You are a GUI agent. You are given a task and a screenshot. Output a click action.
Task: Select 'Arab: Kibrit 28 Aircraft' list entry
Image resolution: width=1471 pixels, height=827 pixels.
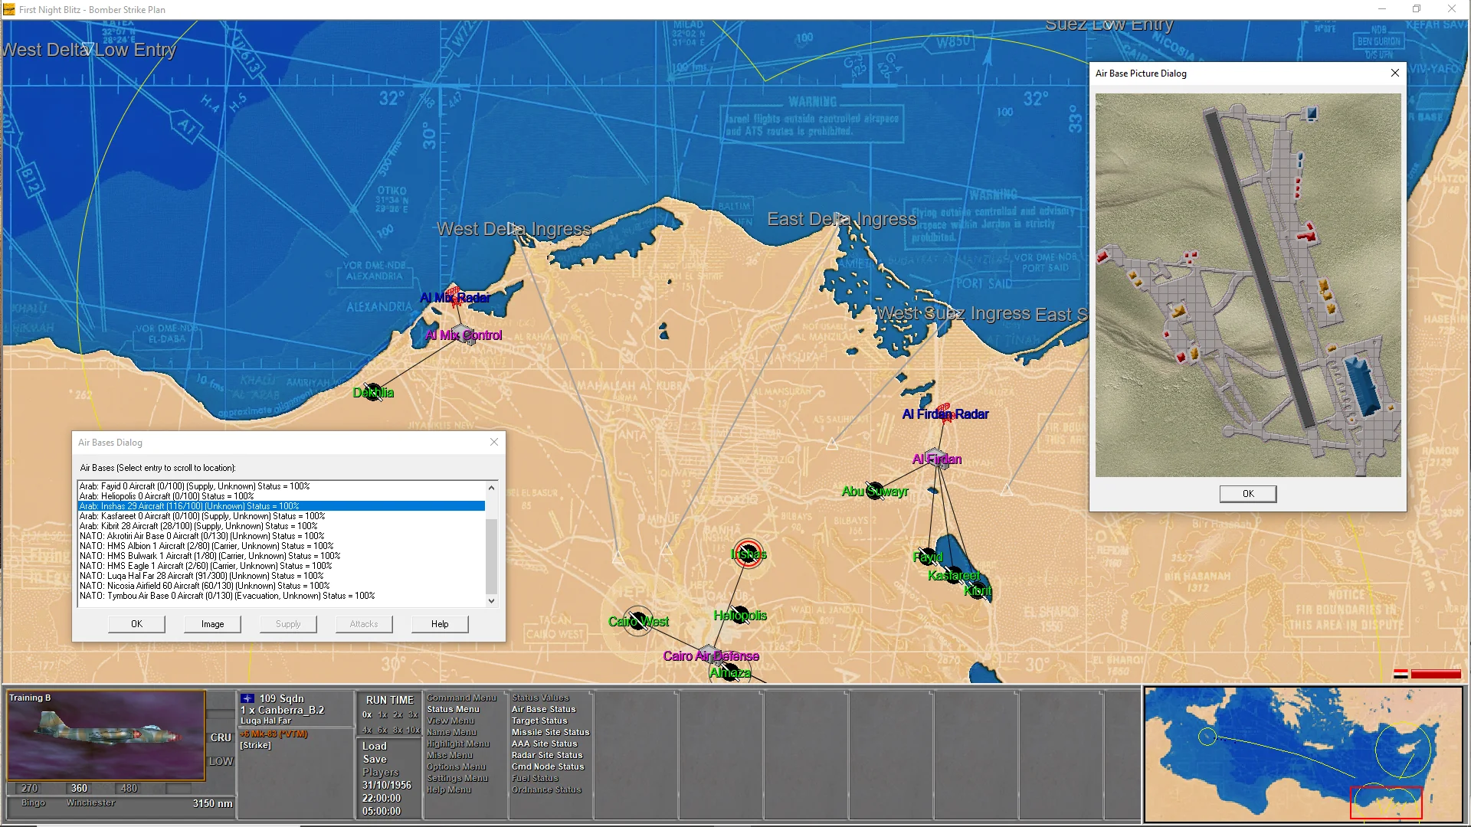(281, 526)
